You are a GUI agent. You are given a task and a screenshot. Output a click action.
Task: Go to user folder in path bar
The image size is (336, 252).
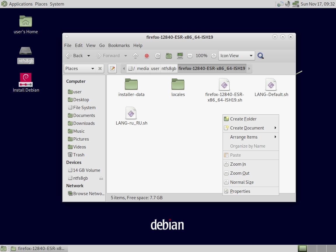tap(155, 69)
